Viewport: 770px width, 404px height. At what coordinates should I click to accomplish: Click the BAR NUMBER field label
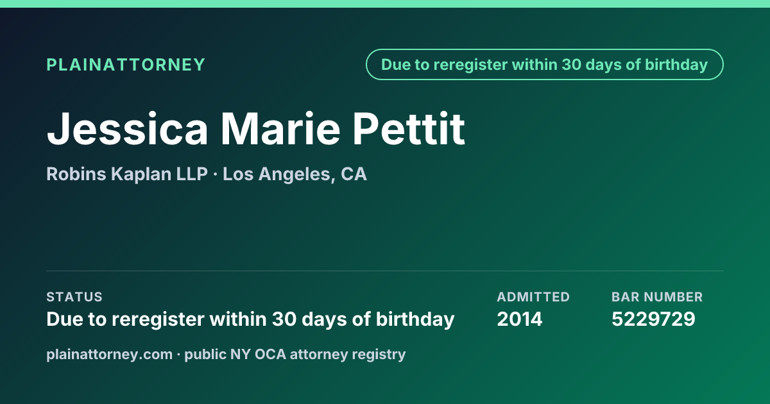(657, 297)
